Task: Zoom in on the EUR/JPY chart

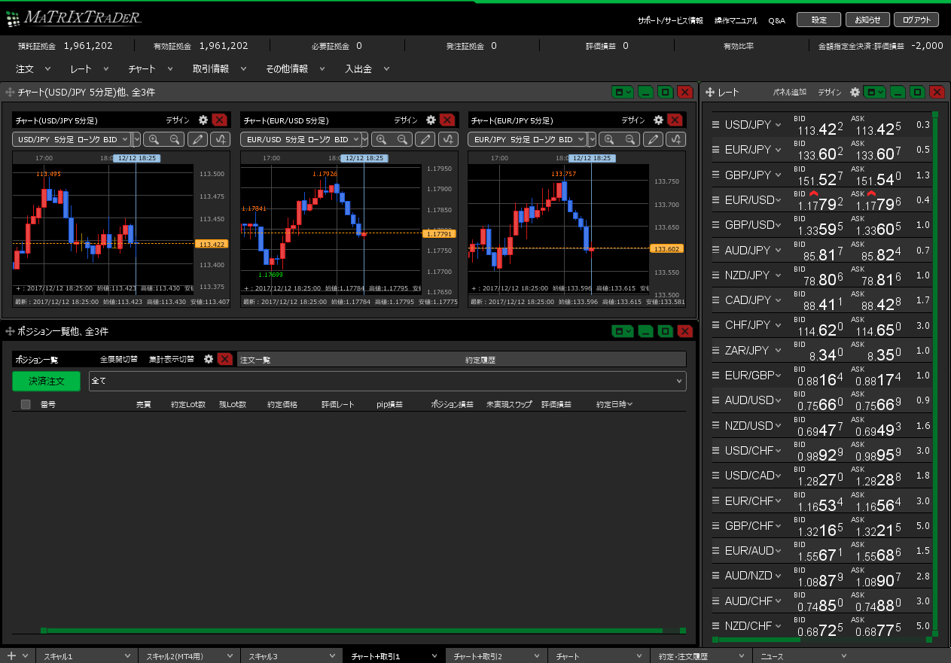Action: point(608,139)
